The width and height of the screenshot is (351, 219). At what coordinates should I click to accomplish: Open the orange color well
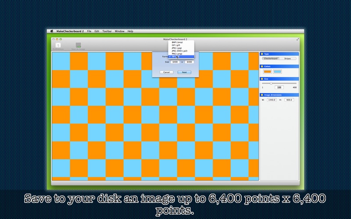(x=268, y=72)
